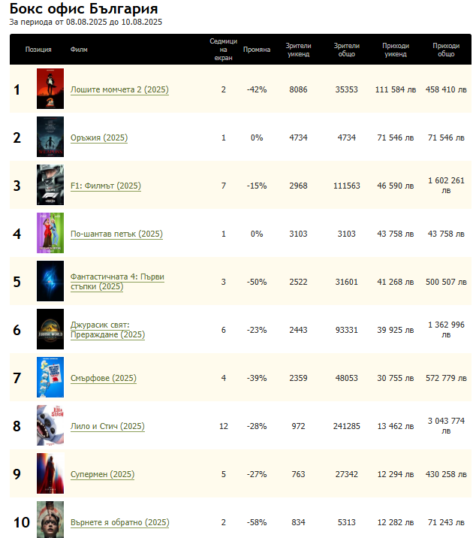Click the Лошите момчета 2 poster thumbnail

pos(50,89)
